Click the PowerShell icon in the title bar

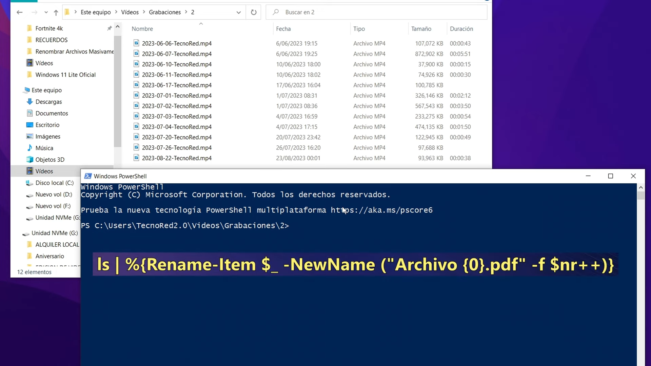point(88,176)
